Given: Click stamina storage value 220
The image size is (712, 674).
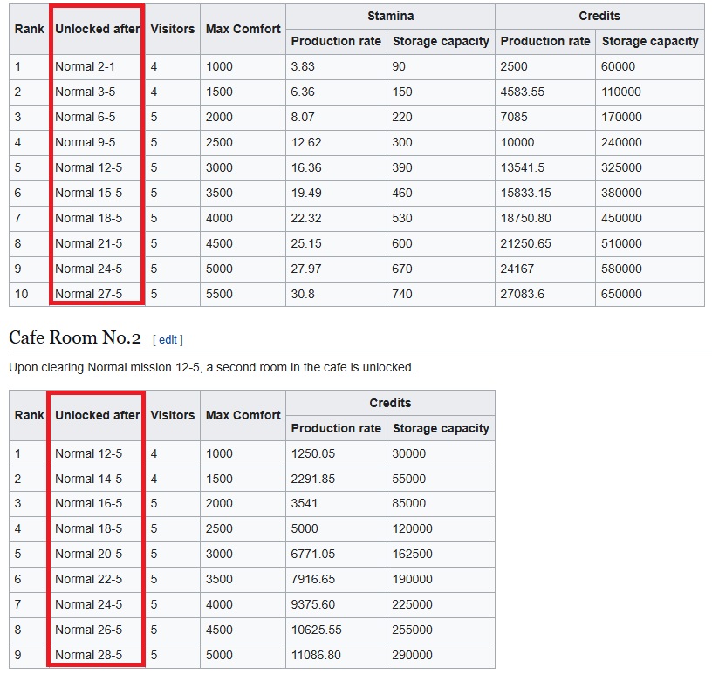Looking at the screenshot, I should click(x=402, y=117).
